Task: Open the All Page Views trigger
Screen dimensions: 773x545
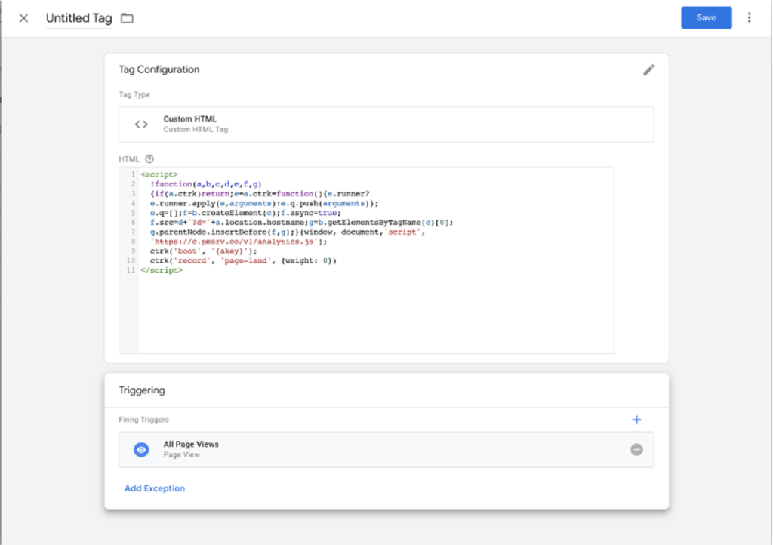Action: [386, 449]
